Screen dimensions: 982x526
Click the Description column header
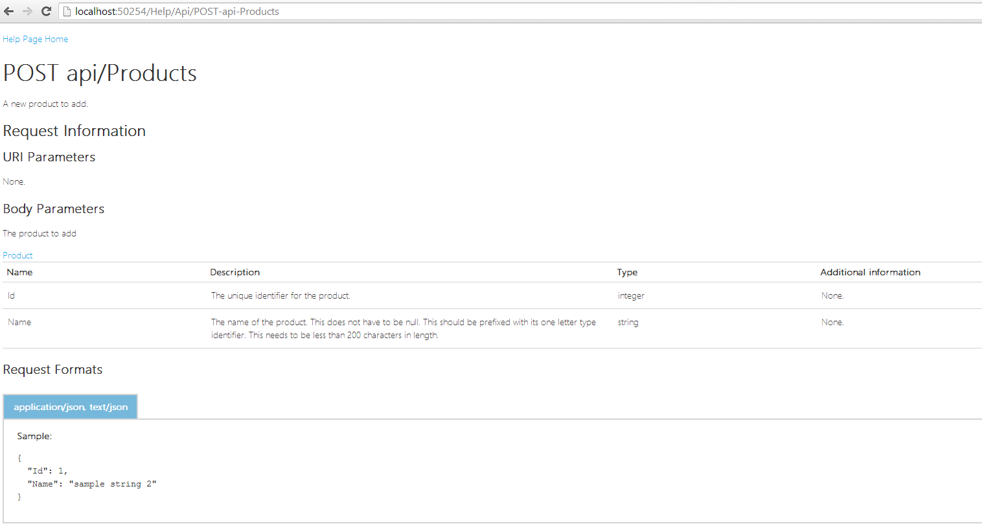234,272
